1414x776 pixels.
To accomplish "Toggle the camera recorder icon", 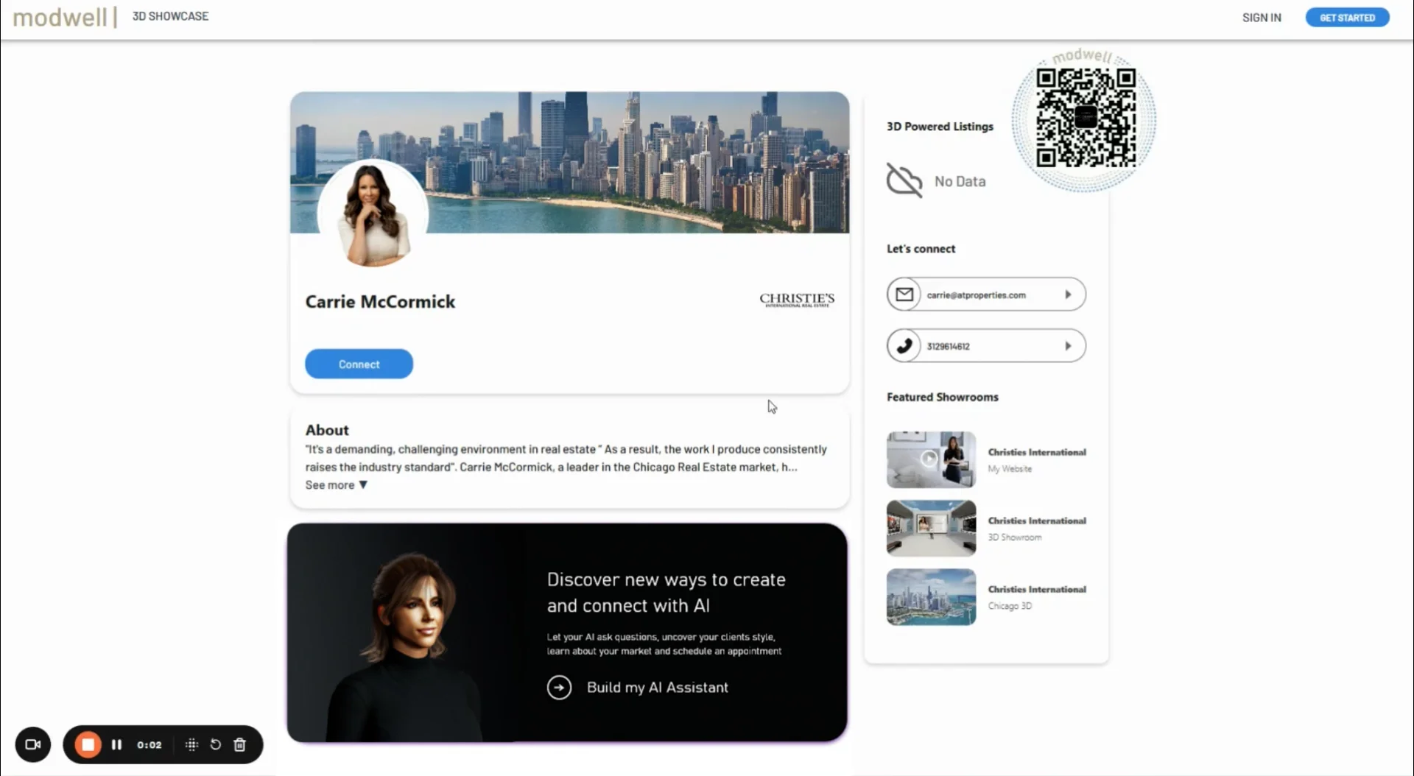I will 33,744.
